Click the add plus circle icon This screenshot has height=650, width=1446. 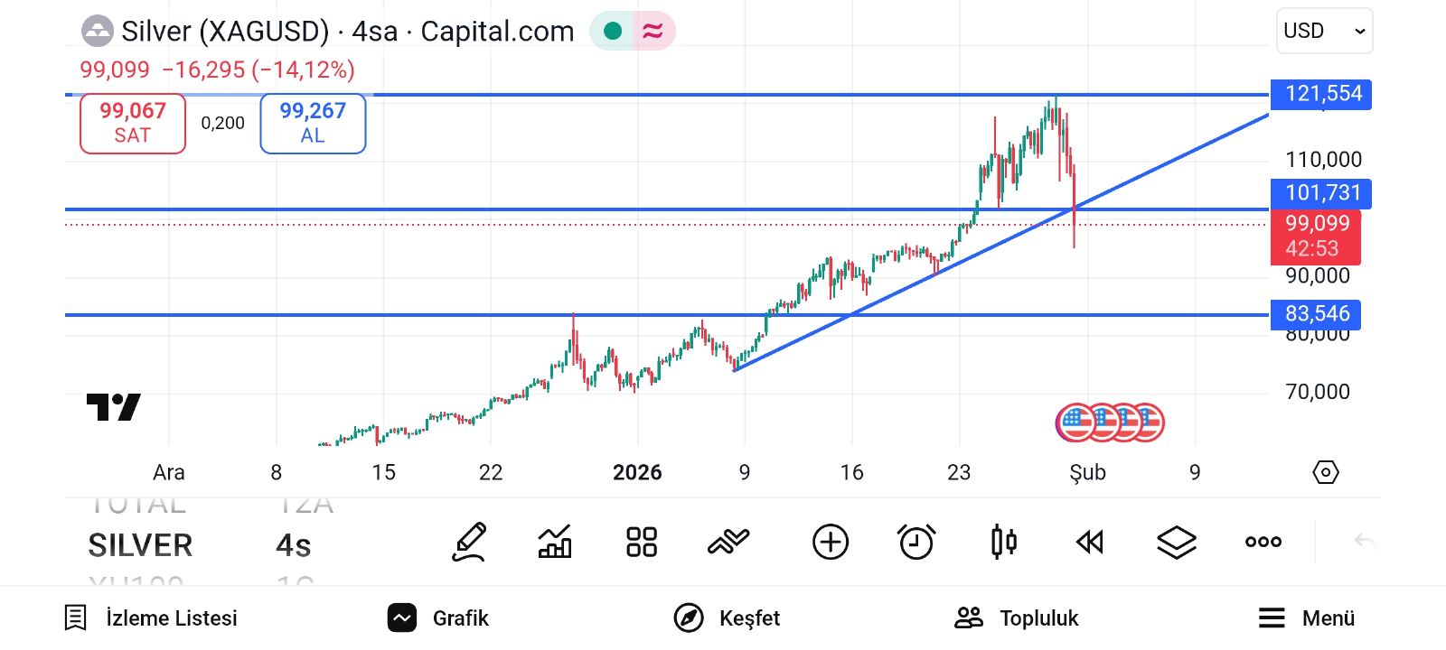(830, 543)
